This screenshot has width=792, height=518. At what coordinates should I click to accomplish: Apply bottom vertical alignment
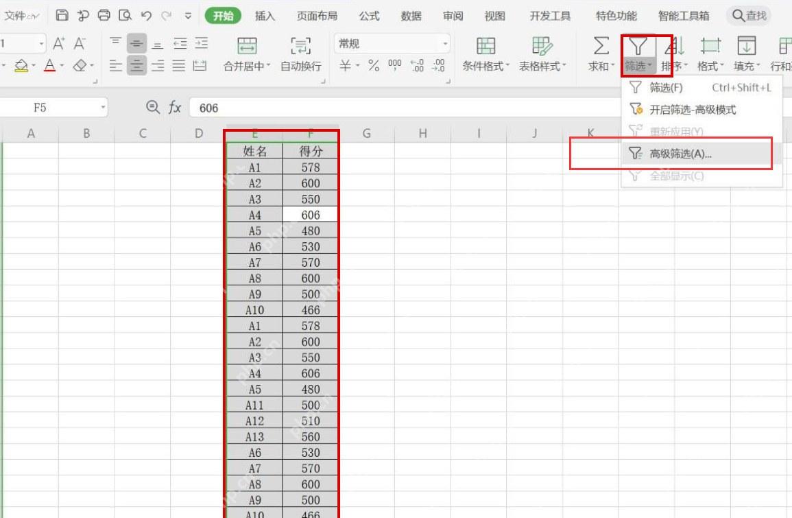[x=158, y=44]
